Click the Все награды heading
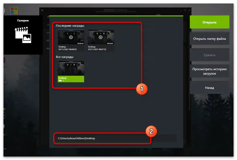Screen dimensions: 237x160 (x=65, y=57)
